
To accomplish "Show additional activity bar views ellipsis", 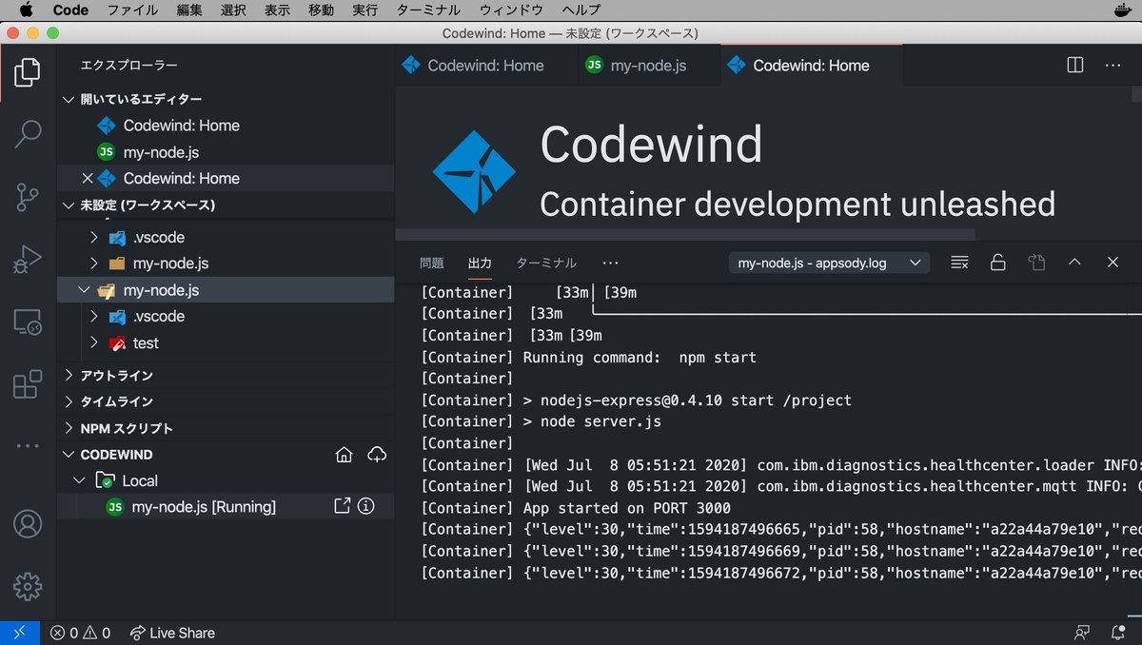I will click(28, 445).
